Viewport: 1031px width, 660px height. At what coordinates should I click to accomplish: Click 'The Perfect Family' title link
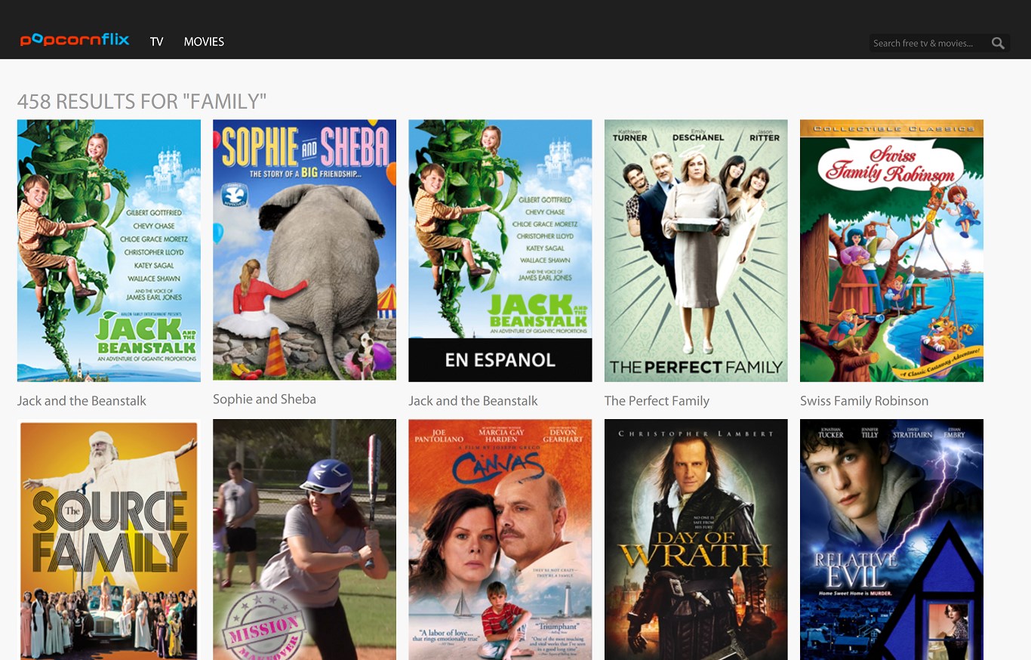(x=657, y=401)
